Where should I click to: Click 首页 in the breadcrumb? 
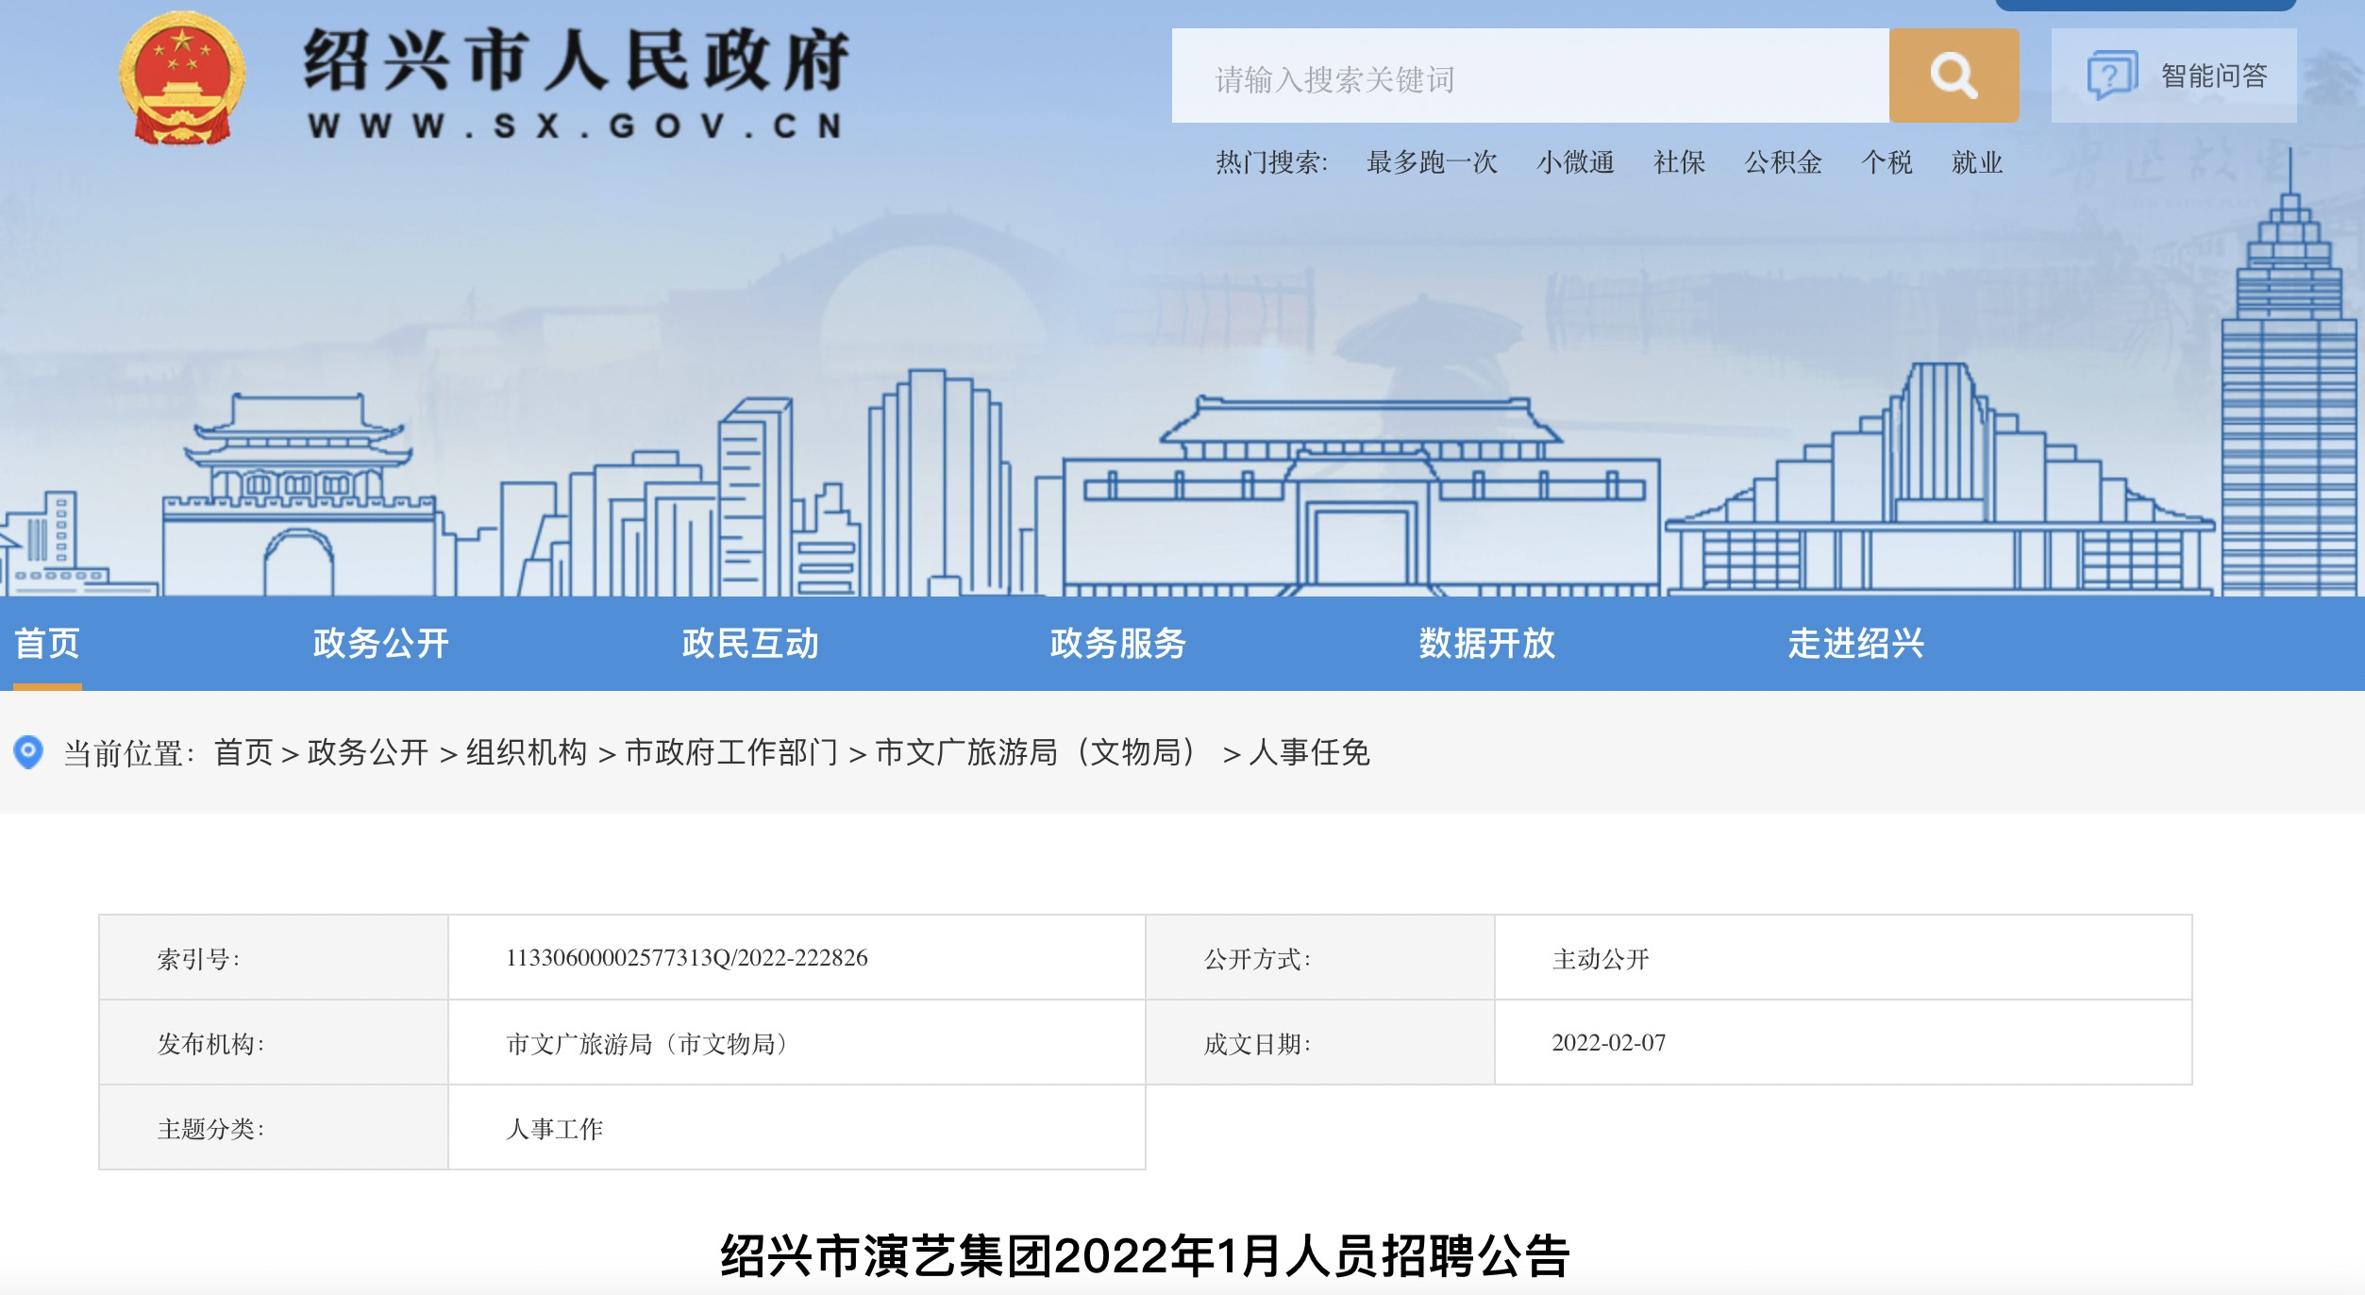[x=243, y=752]
